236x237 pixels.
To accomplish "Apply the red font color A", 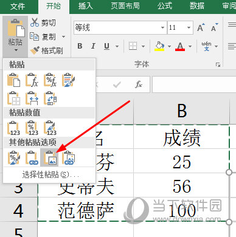I will click(180, 46).
